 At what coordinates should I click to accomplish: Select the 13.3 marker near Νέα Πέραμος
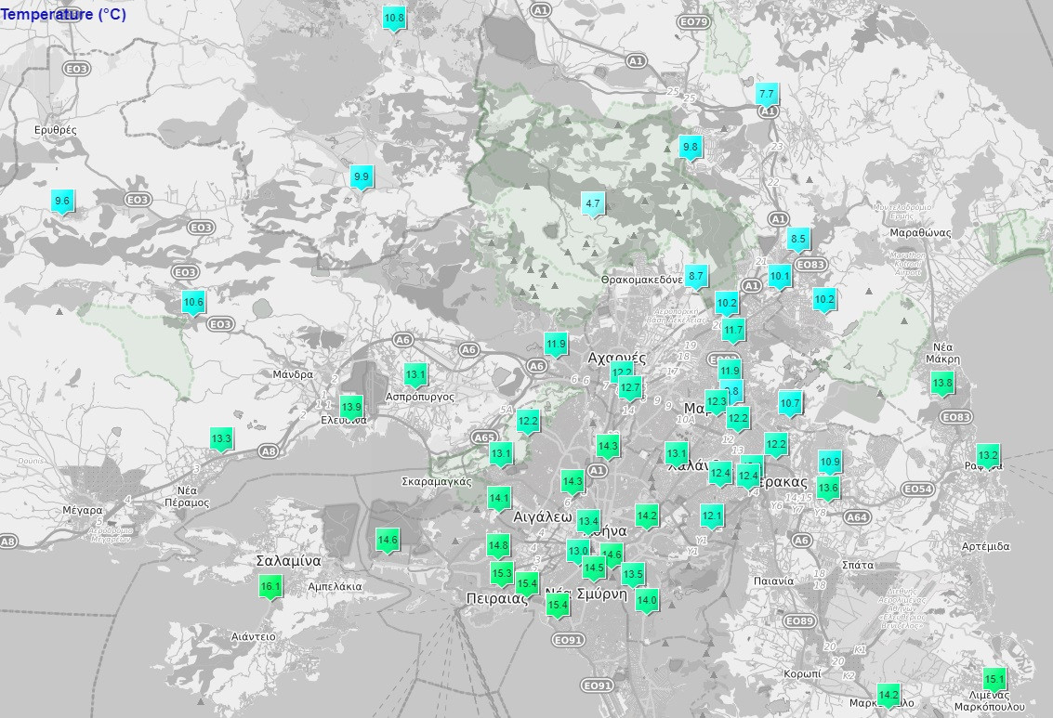point(221,439)
